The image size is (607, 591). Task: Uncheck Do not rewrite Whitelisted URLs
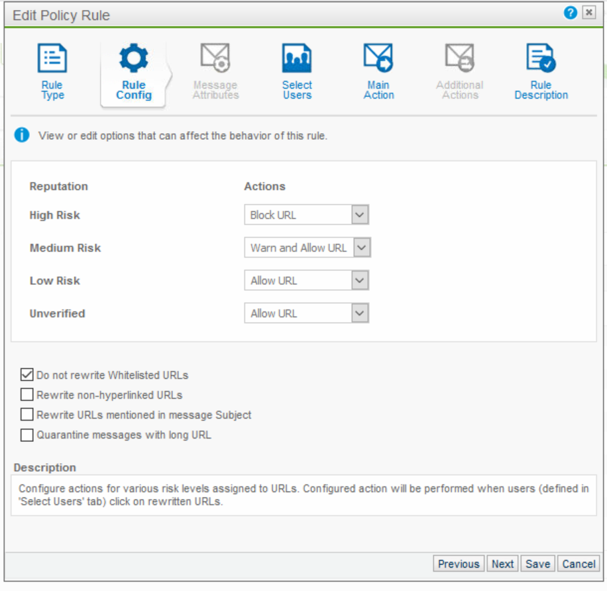(x=27, y=375)
